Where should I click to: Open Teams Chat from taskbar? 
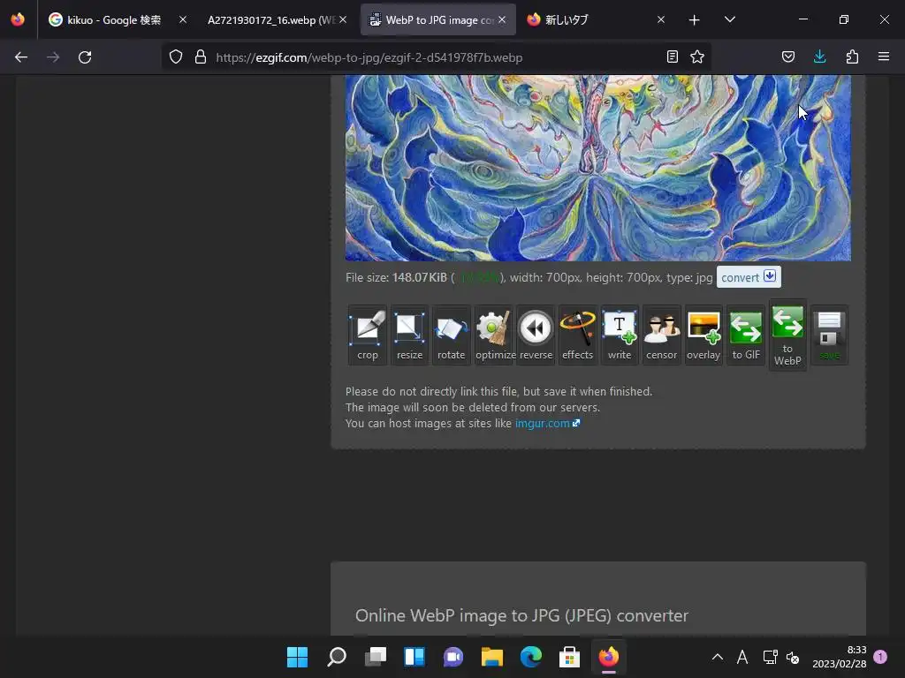[x=453, y=657]
